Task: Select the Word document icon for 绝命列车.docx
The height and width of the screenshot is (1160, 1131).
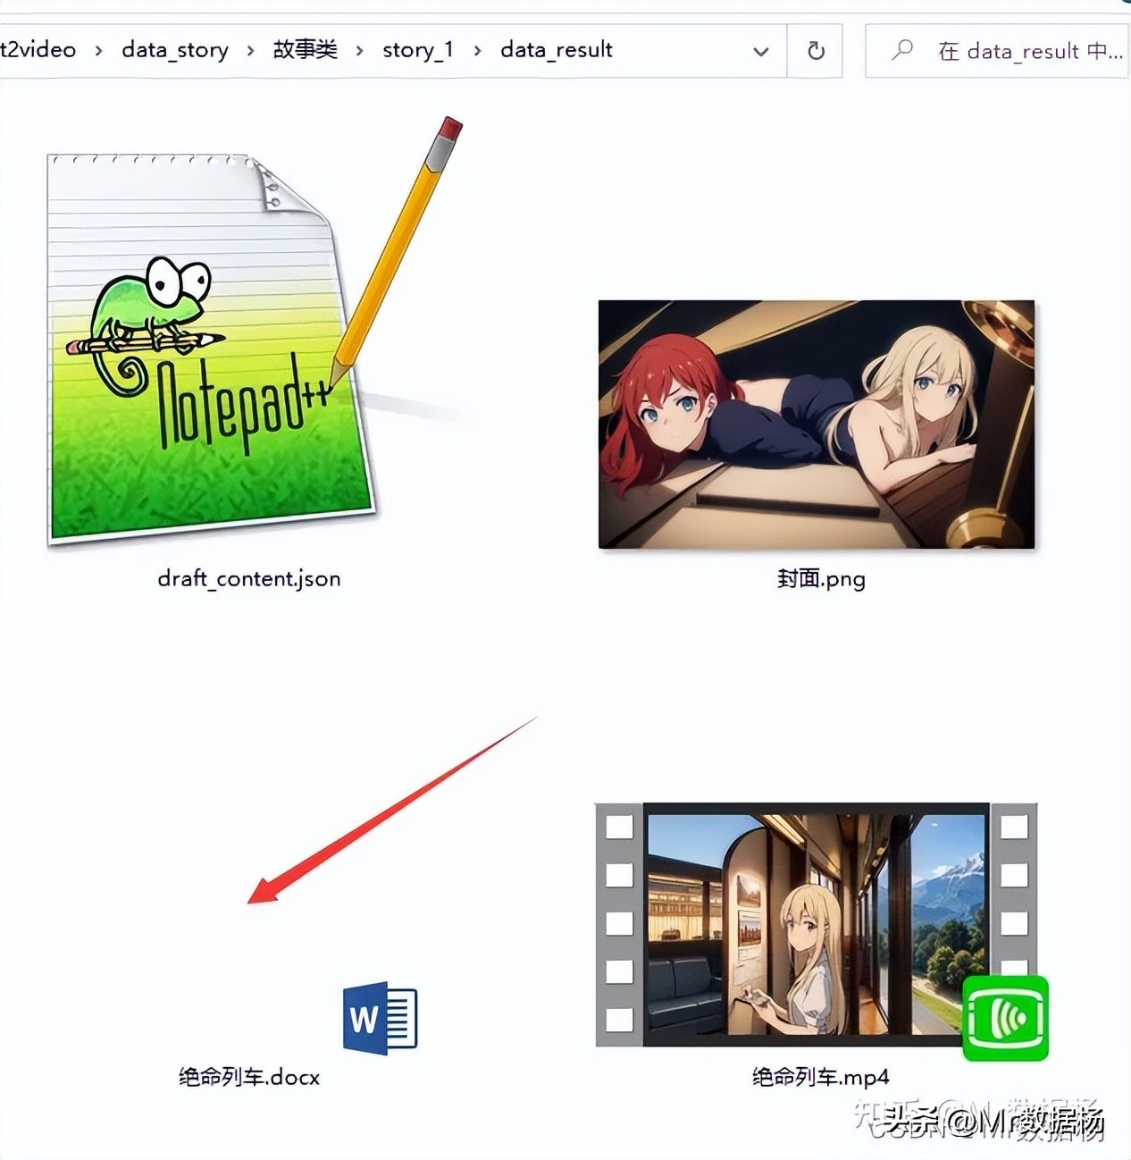Action: [381, 1017]
